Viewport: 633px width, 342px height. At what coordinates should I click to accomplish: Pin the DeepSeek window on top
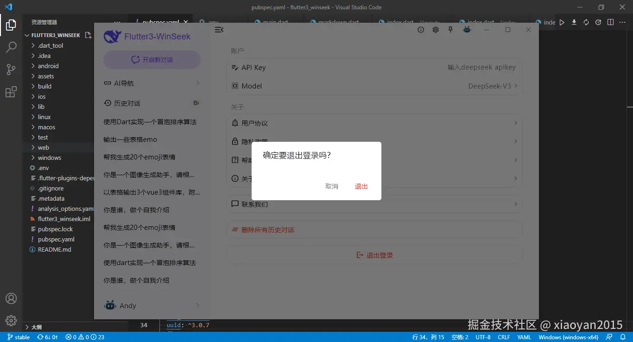(x=450, y=29)
